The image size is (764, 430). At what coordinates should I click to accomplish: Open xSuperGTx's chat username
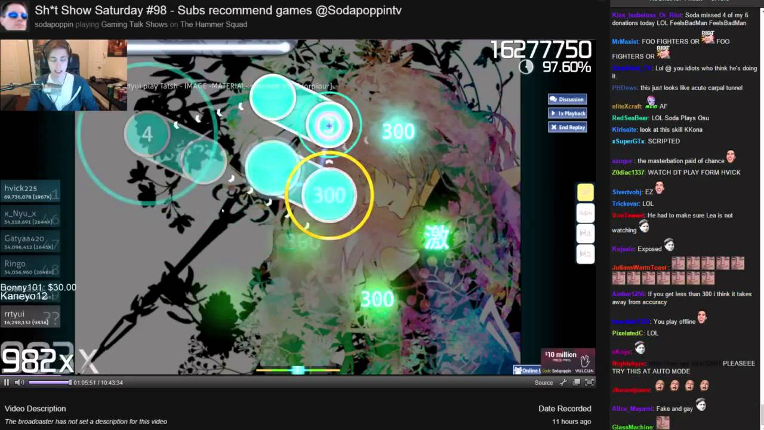coord(628,142)
